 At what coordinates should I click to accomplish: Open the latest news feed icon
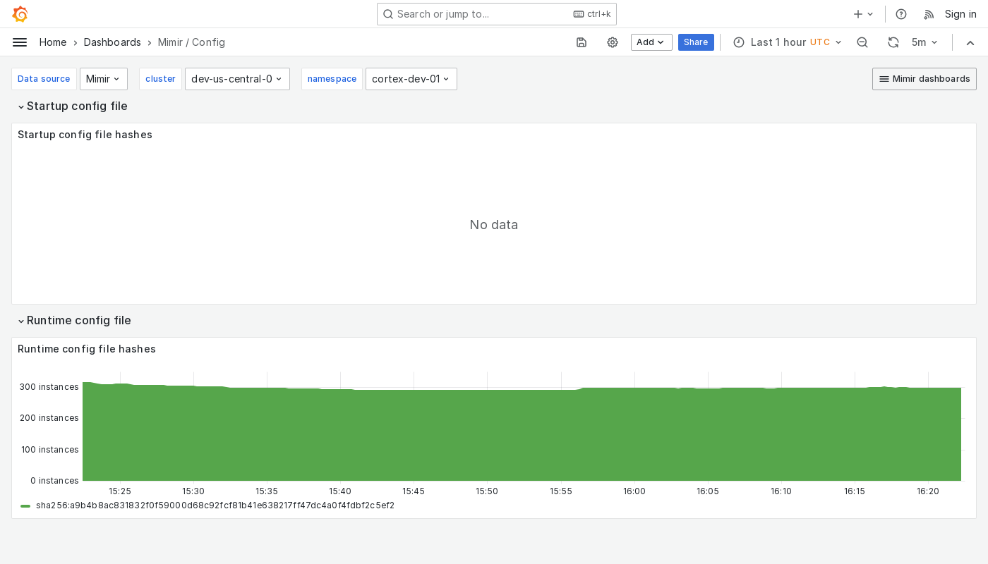(x=929, y=14)
